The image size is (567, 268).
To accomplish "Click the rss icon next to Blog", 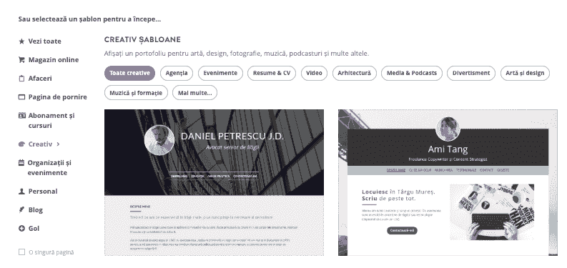I will pos(21,210).
